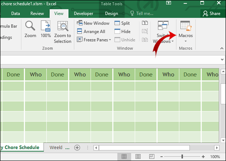
Task: Switch to Page Break Preview in status bar
Action: coord(151,156)
